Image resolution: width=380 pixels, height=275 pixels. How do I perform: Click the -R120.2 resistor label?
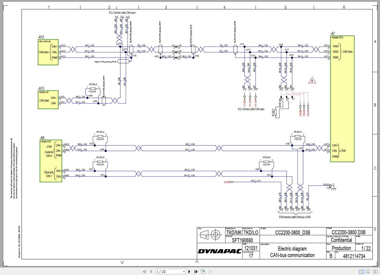93,84
